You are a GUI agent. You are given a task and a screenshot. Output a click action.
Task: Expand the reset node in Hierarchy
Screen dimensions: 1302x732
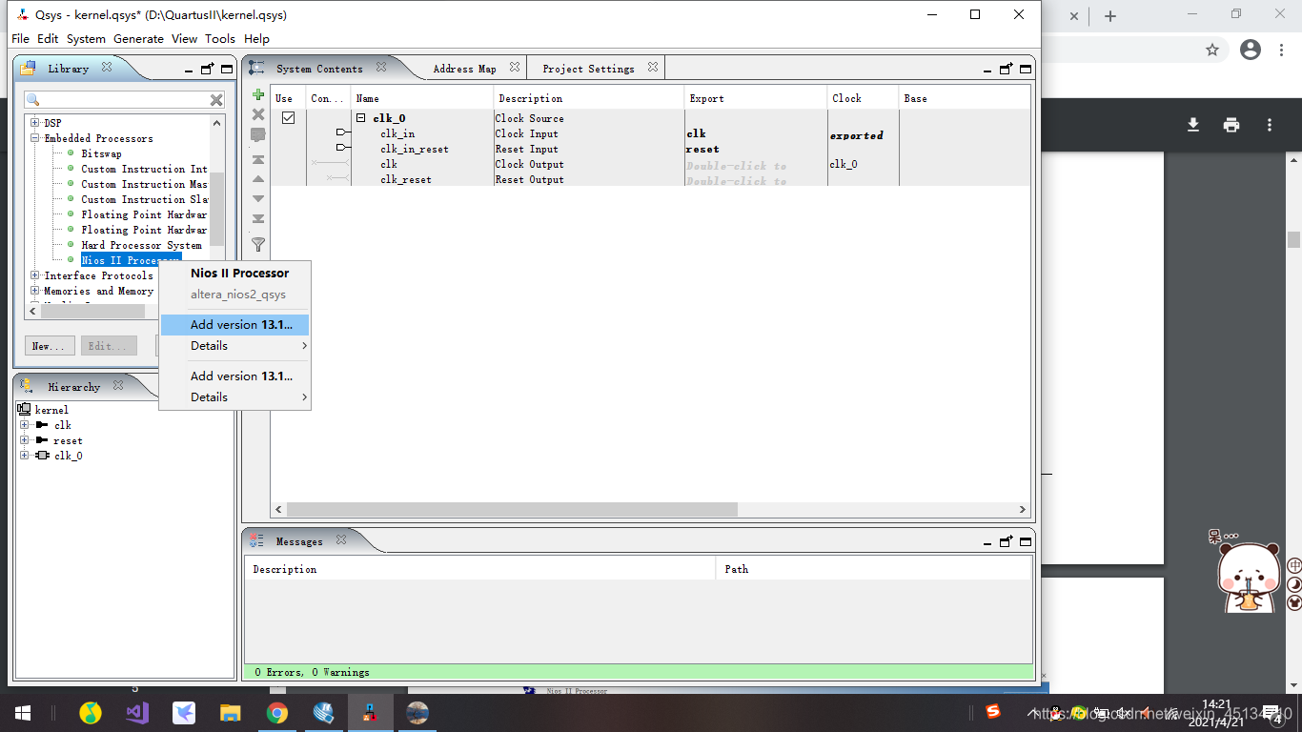point(25,440)
